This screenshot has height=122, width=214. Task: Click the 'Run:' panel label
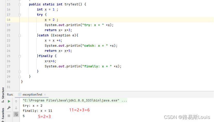pos(10,95)
